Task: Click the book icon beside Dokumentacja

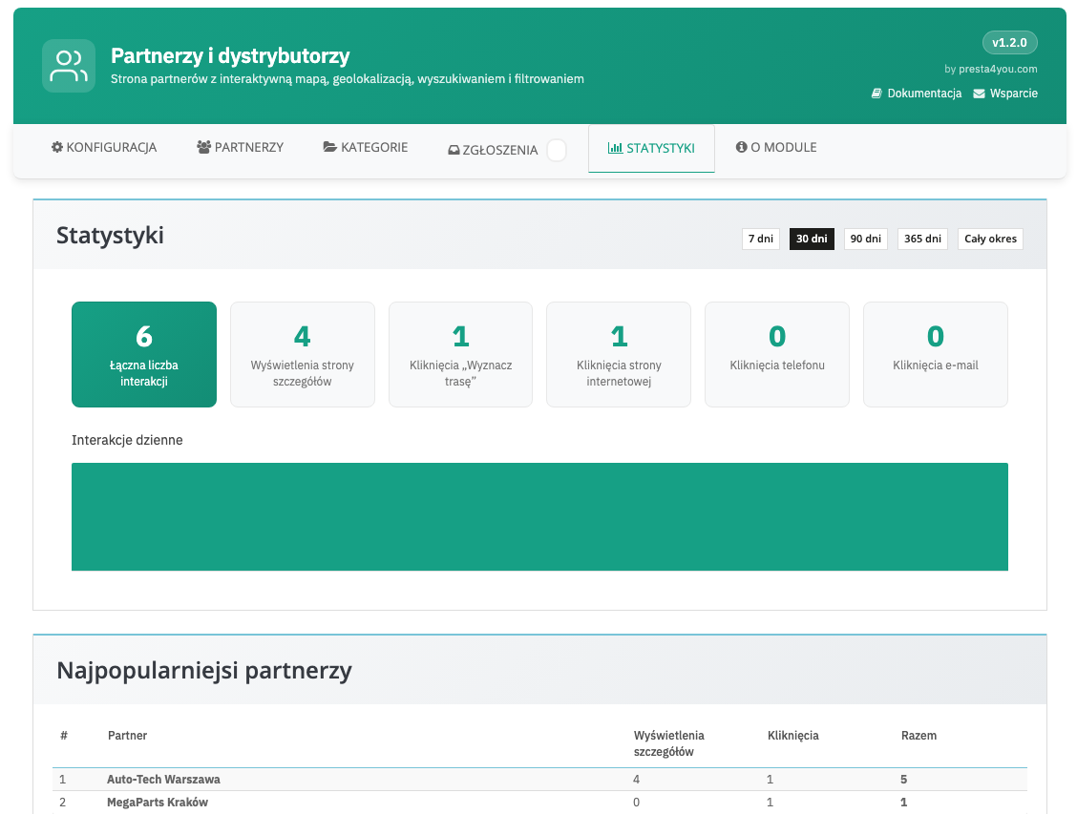Action: point(876,94)
